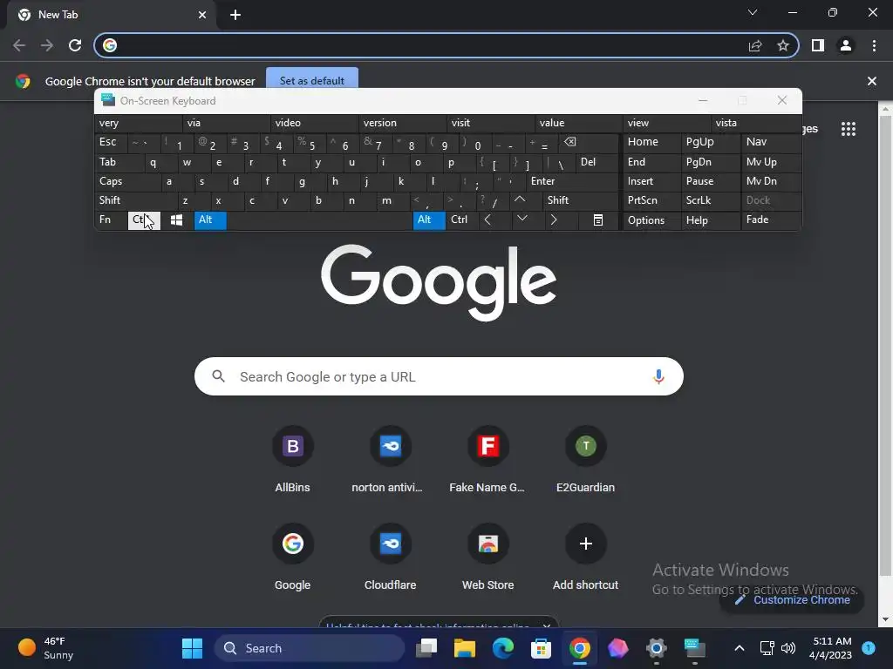The height and width of the screenshot is (669, 893).
Task: Click the Nav key on On-Screen Keyboard
Action: click(x=771, y=142)
